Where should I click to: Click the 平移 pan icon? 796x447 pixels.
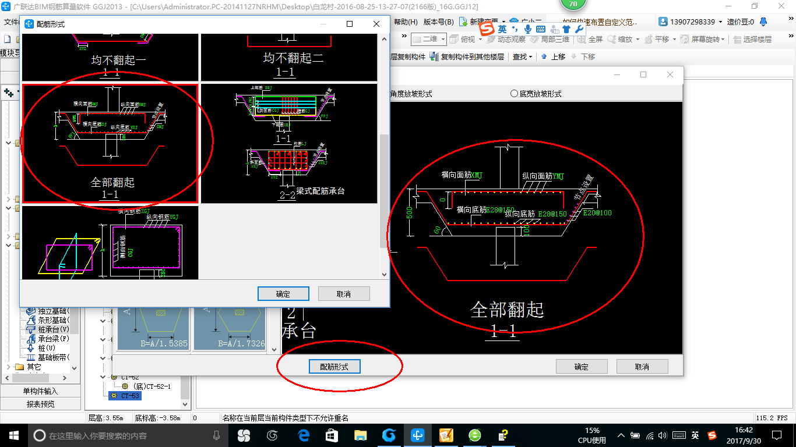point(649,39)
